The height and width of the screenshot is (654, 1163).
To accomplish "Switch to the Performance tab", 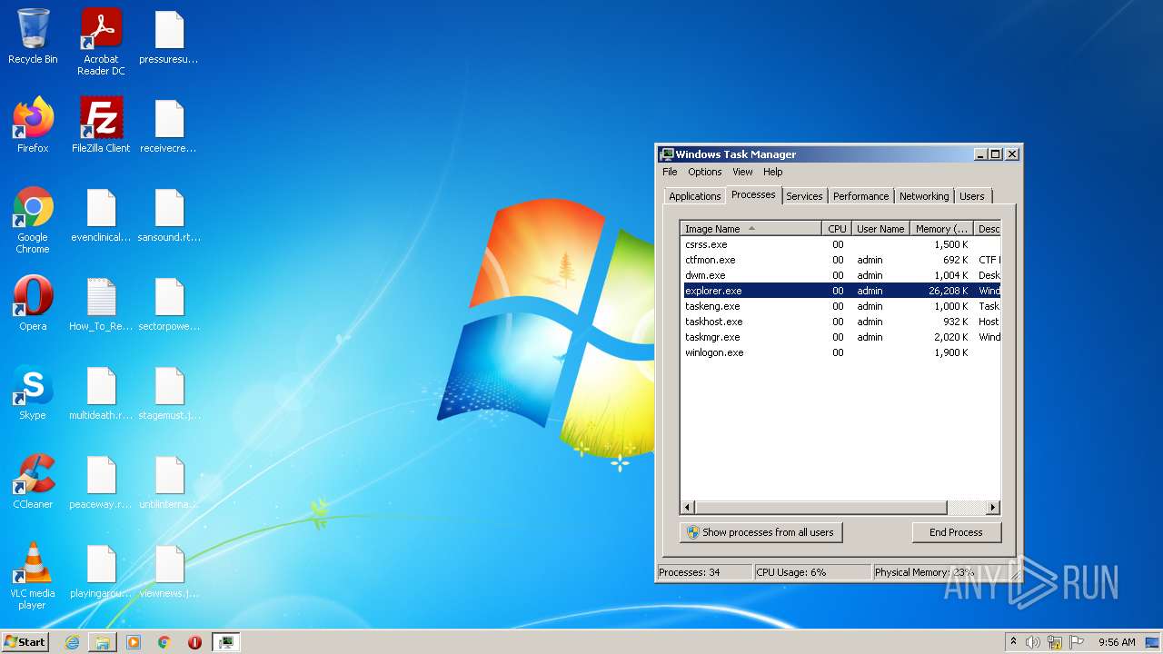I will [860, 196].
